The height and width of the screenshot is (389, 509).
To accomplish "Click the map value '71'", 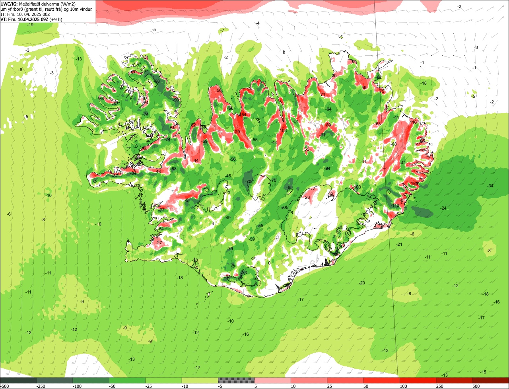I will pos(323,95).
